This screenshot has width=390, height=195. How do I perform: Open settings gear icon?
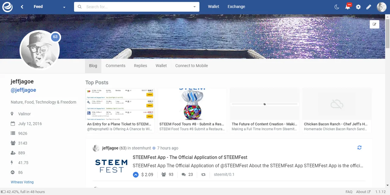(358, 7)
